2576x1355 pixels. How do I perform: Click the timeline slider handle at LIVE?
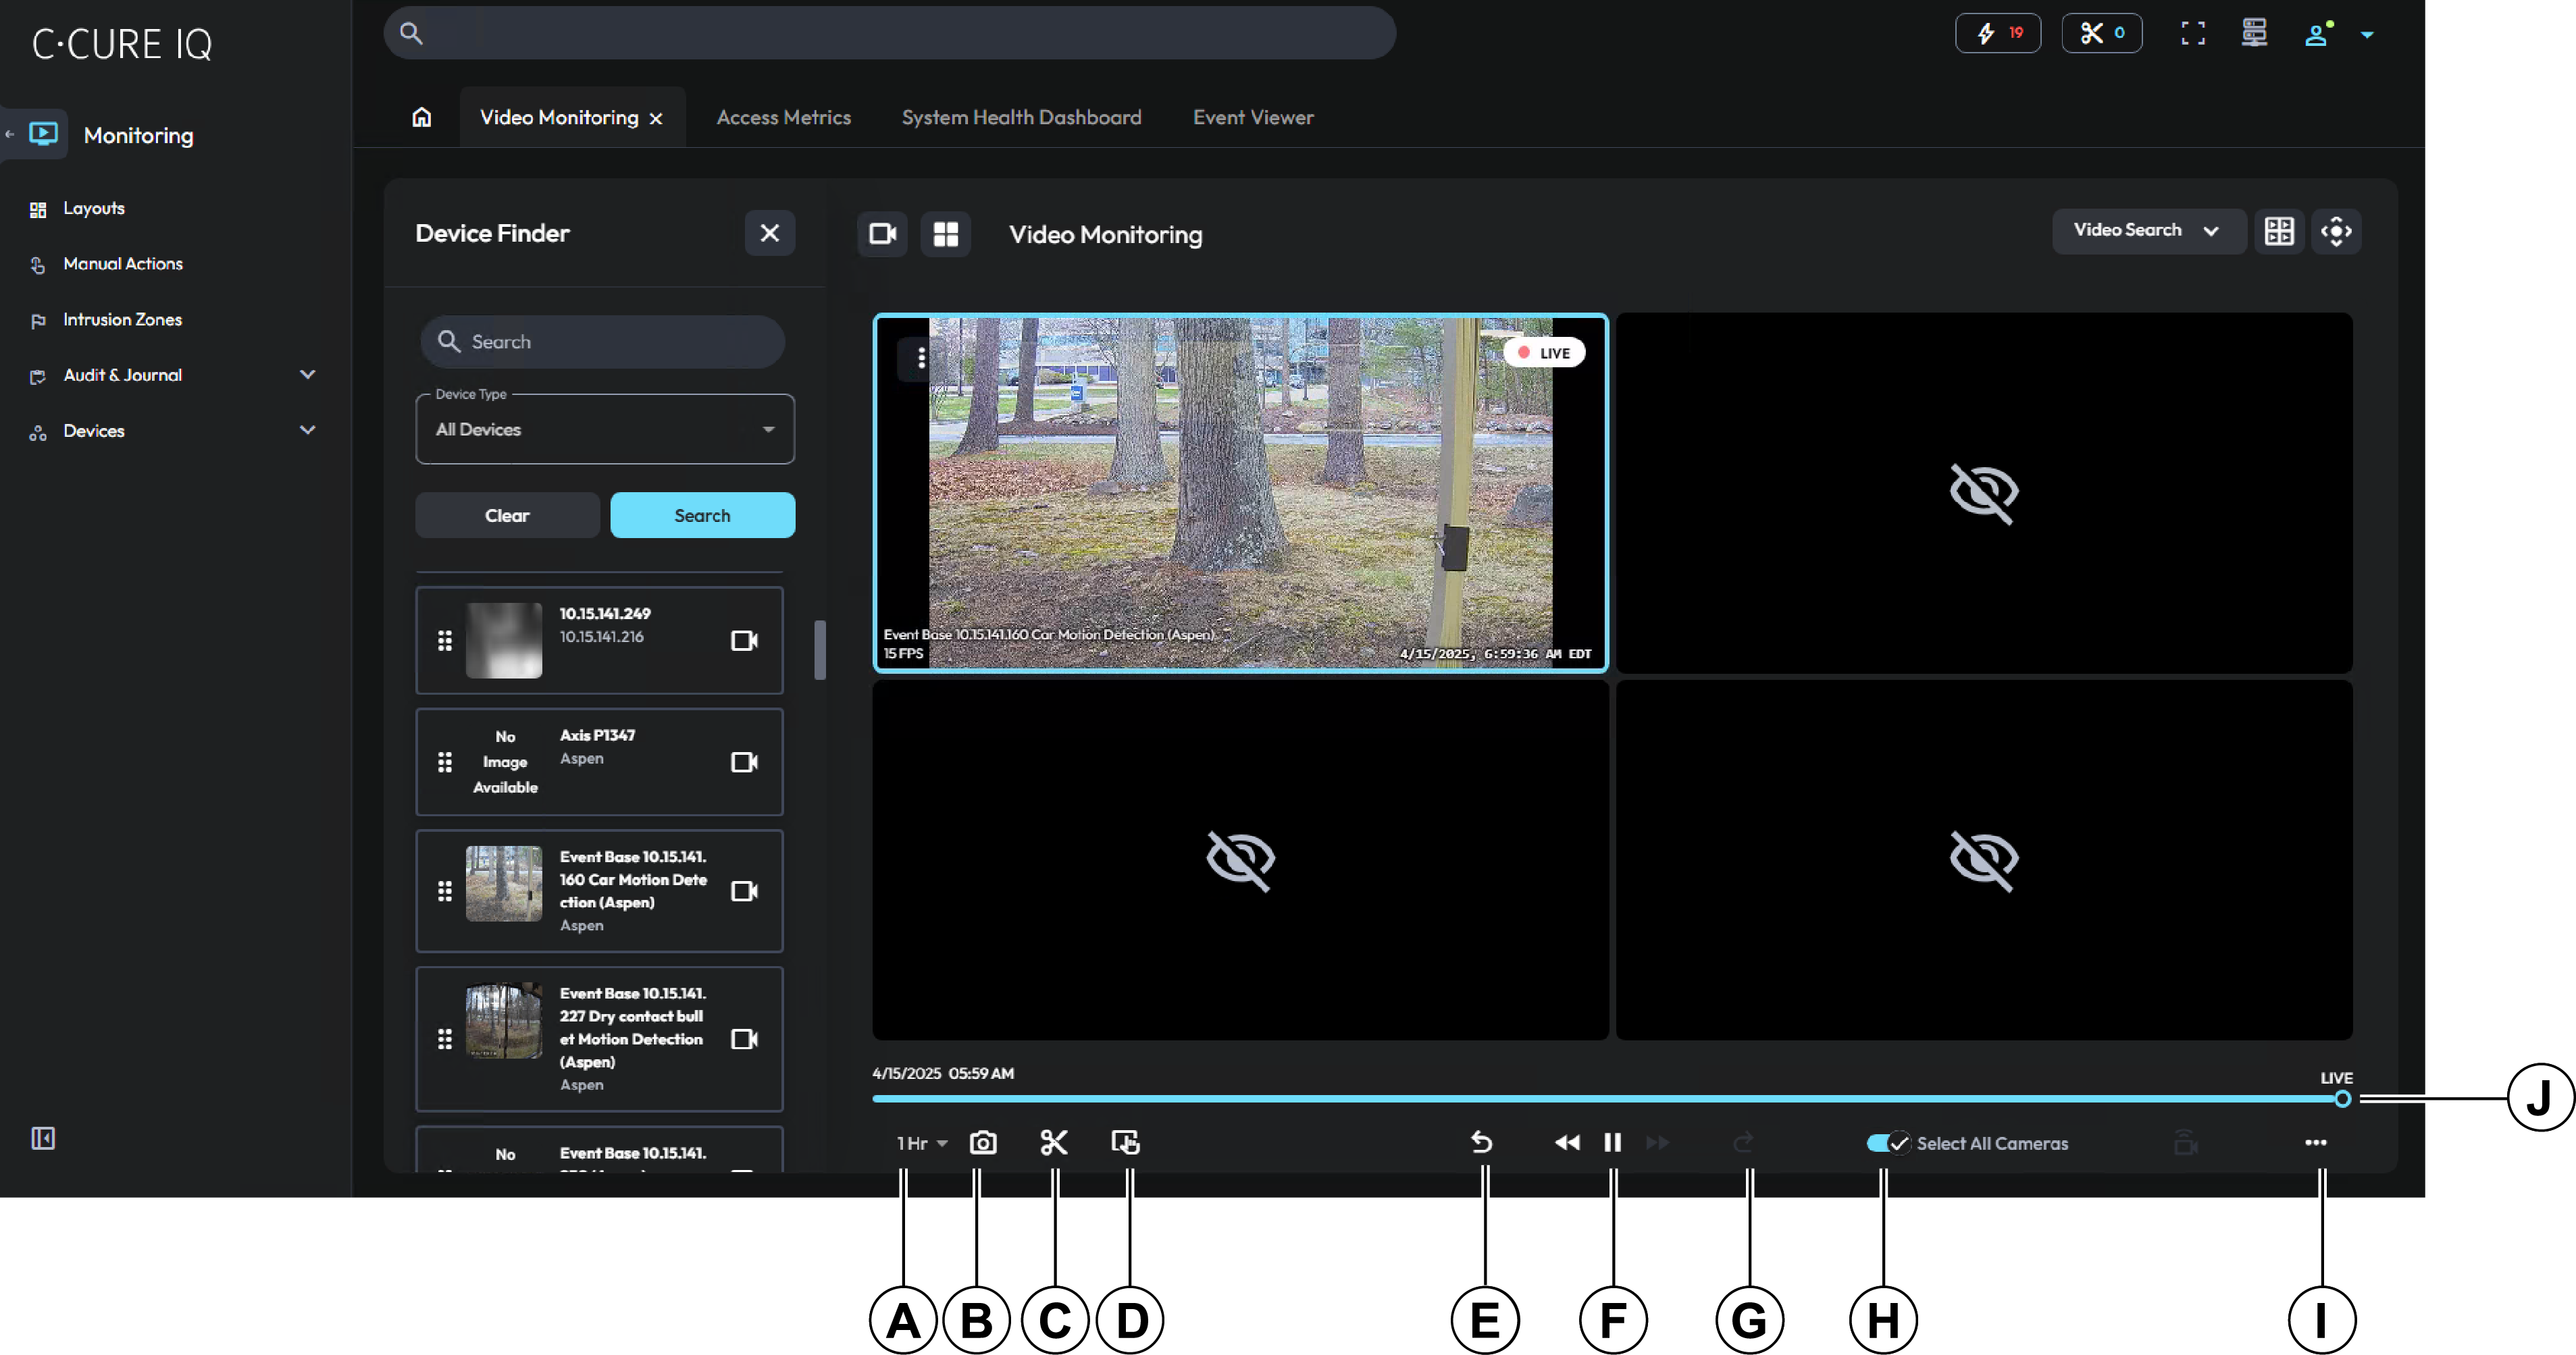tap(2342, 1099)
